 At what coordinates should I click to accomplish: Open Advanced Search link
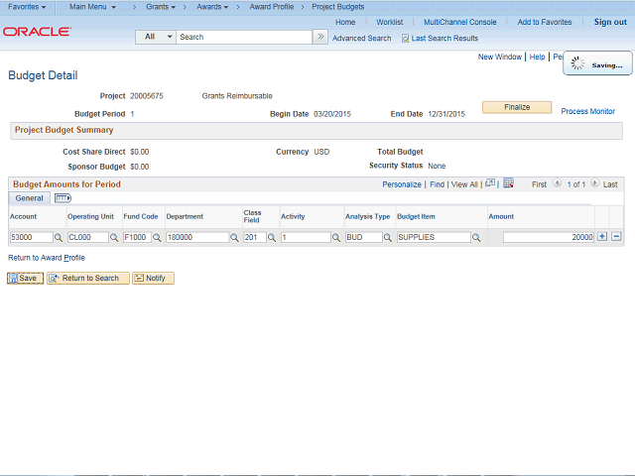361,39
